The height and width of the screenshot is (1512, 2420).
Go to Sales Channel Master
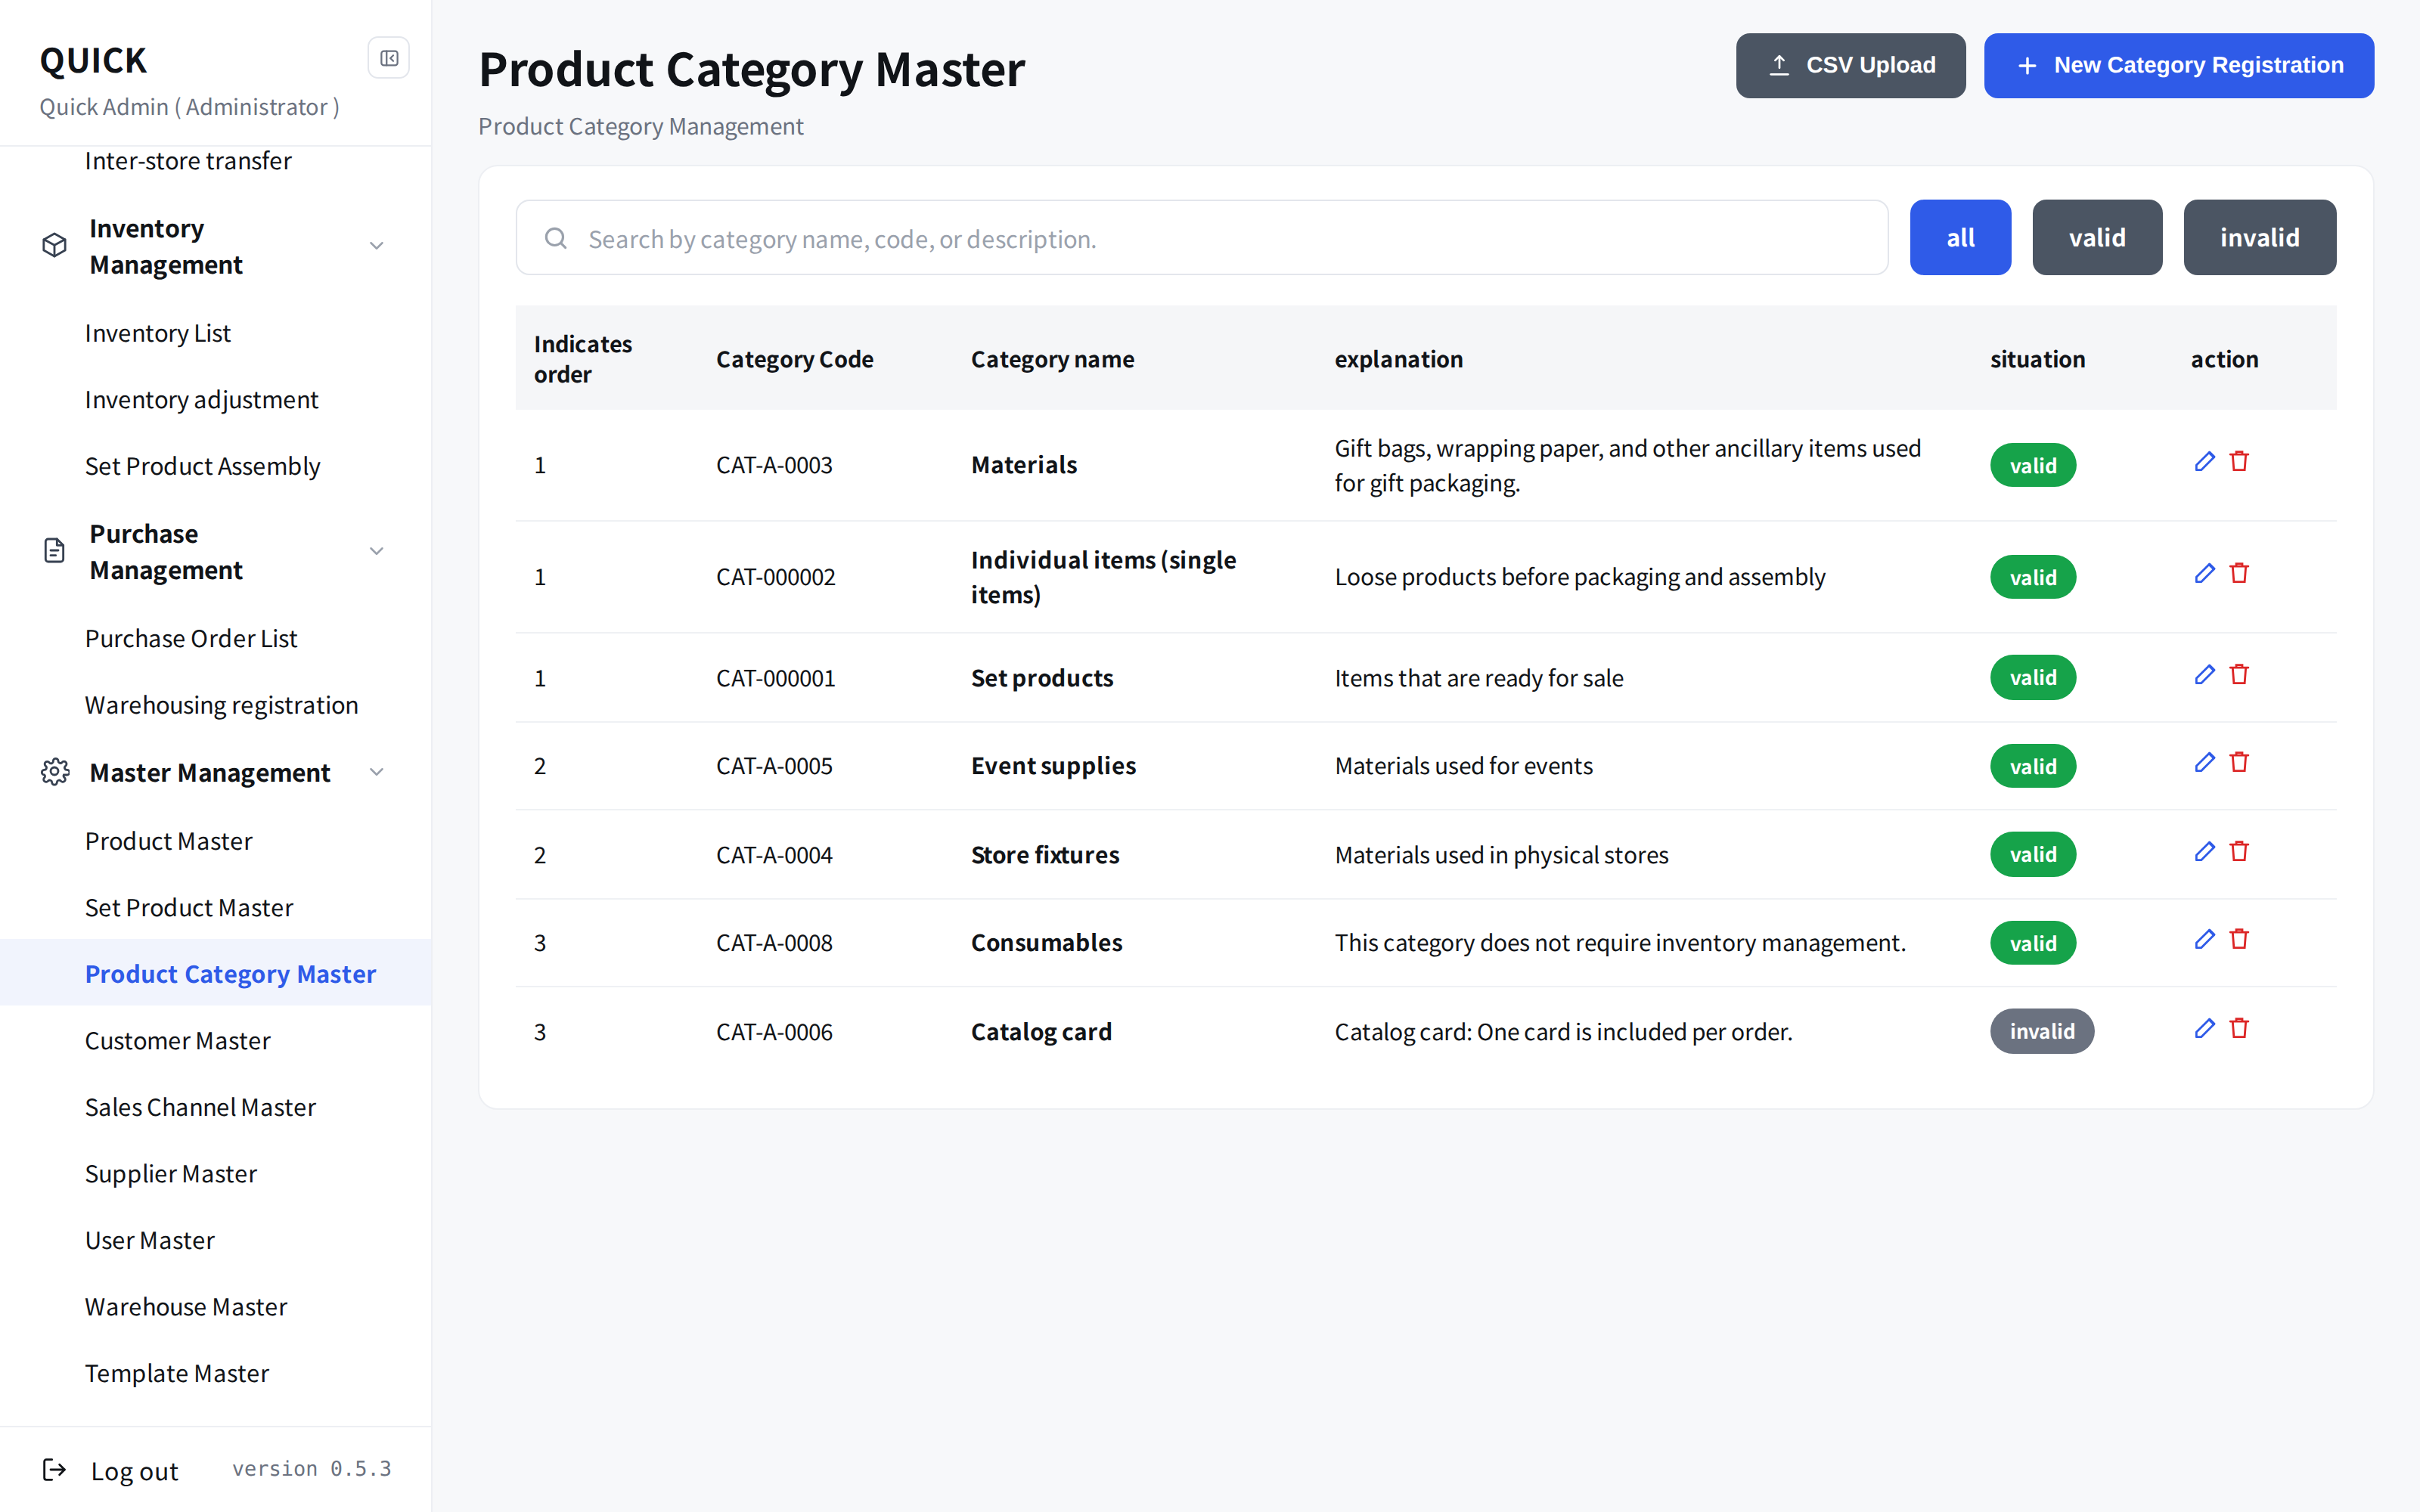coord(201,1107)
